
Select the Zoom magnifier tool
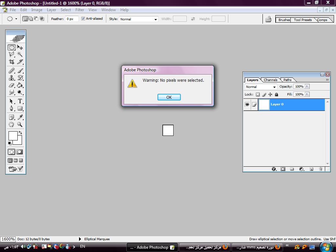click(x=20, y=125)
